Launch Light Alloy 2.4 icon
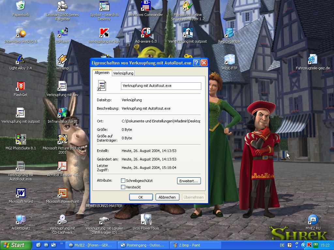334x250 pixels. click(x=21, y=59)
